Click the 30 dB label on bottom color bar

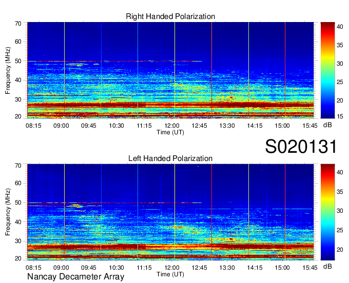pos(340,211)
